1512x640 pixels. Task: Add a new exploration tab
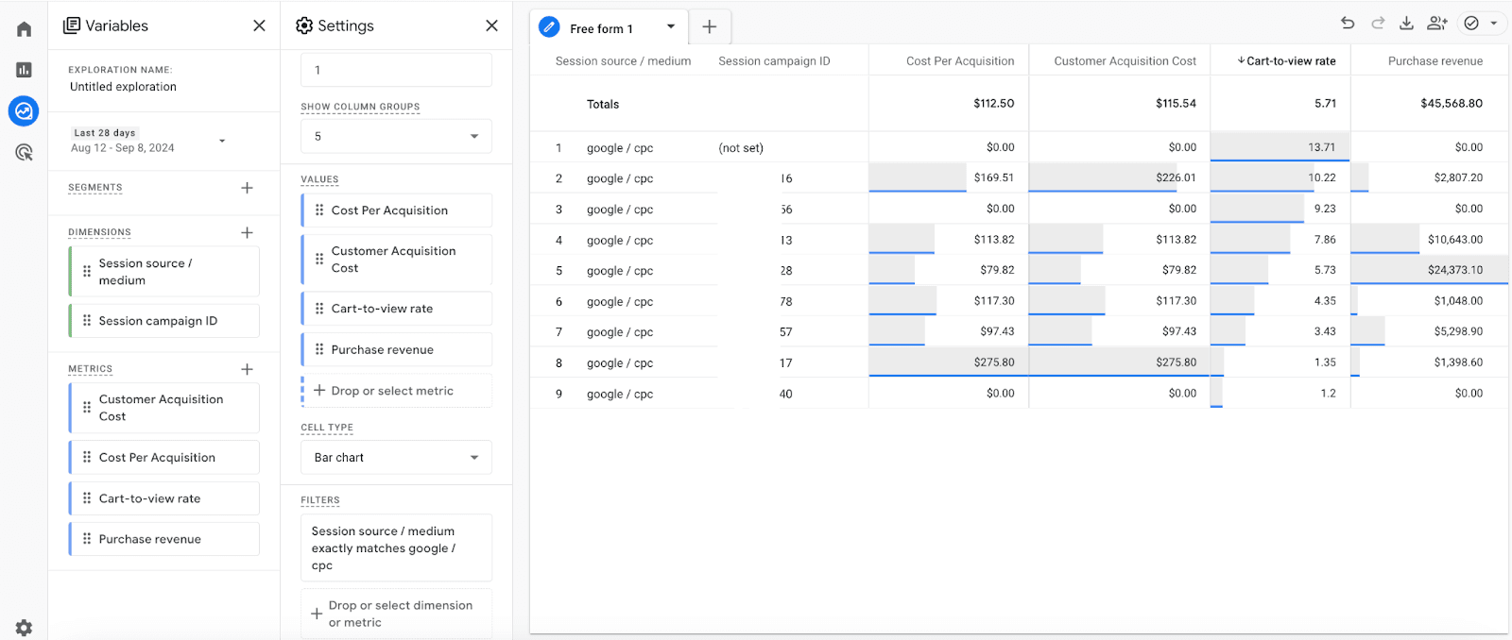pyautogui.click(x=710, y=27)
